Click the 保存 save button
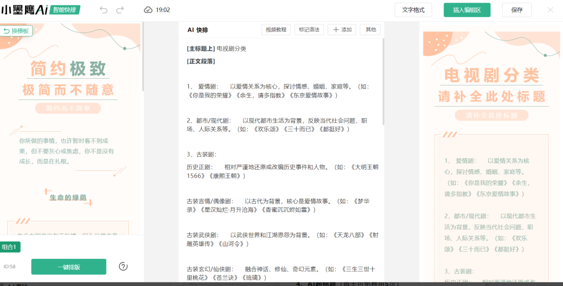Viewport: 563px width, 286px height. 517,10
